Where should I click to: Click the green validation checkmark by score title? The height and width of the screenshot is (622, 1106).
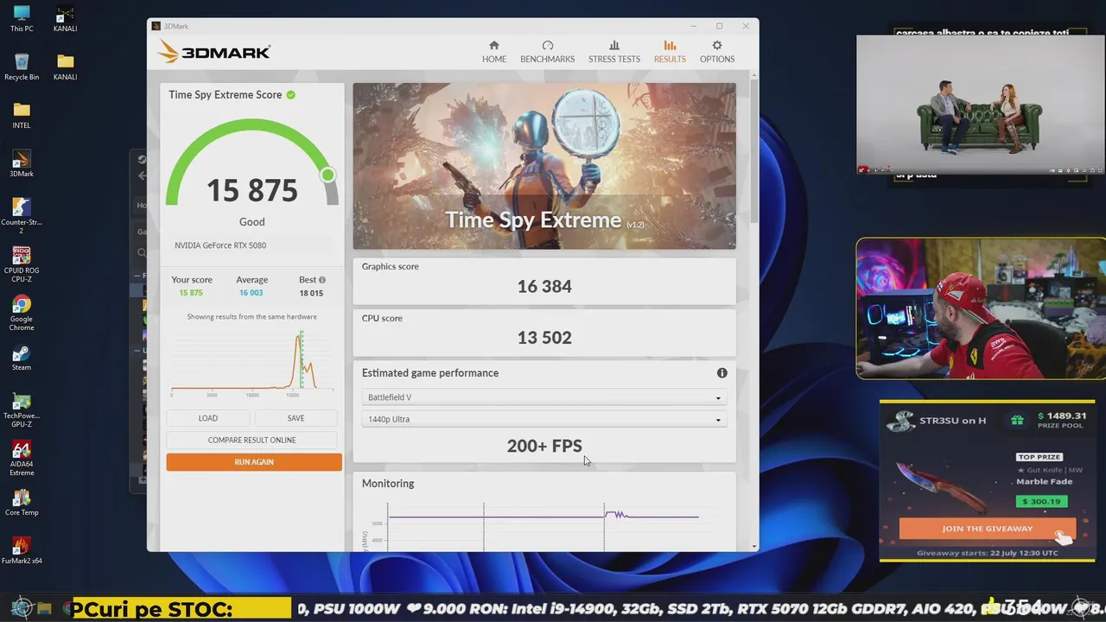291,95
